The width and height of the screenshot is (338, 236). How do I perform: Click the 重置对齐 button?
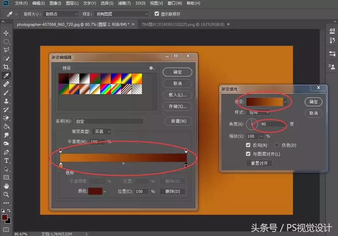[x=259, y=163]
